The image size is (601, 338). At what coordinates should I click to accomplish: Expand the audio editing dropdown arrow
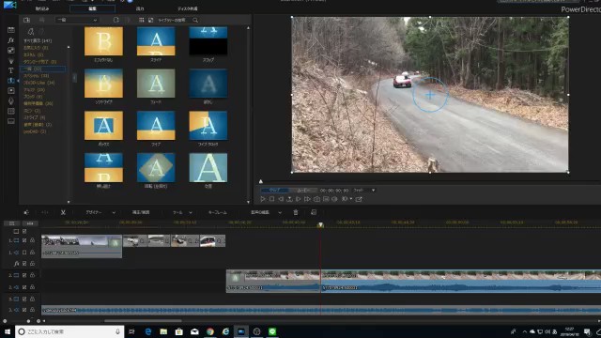(x=280, y=213)
